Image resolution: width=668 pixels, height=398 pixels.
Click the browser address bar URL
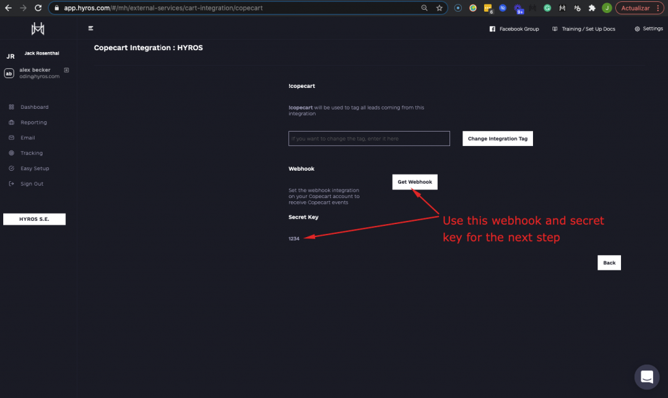[163, 8]
